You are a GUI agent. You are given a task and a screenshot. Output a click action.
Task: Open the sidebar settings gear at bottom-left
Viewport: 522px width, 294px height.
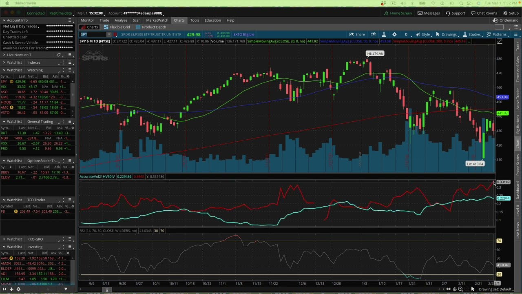[18, 289]
